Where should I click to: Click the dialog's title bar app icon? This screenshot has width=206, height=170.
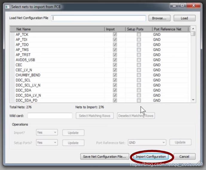click(7, 6)
